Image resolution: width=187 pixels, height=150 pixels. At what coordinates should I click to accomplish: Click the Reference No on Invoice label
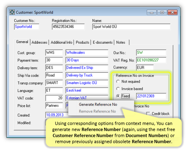[x=135, y=76]
